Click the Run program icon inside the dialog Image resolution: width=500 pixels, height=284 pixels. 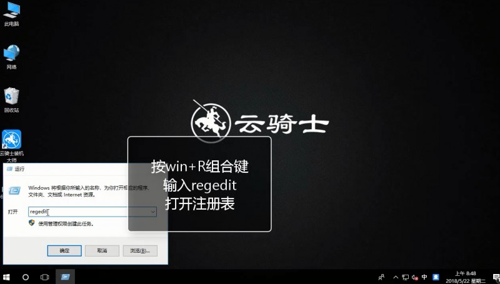(x=14, y=190)
